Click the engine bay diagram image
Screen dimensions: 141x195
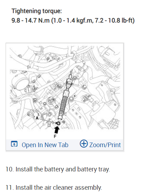pos(65,92)
